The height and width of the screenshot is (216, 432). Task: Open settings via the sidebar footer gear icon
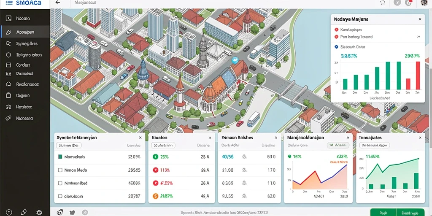tap(39, 212)
